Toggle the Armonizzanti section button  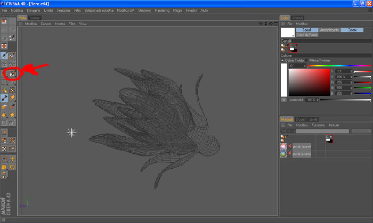[x=329, y=30]
